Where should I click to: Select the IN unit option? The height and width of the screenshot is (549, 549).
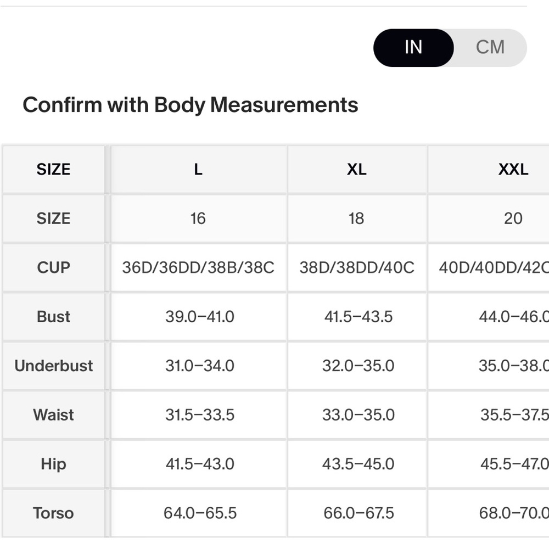point(413,47)
